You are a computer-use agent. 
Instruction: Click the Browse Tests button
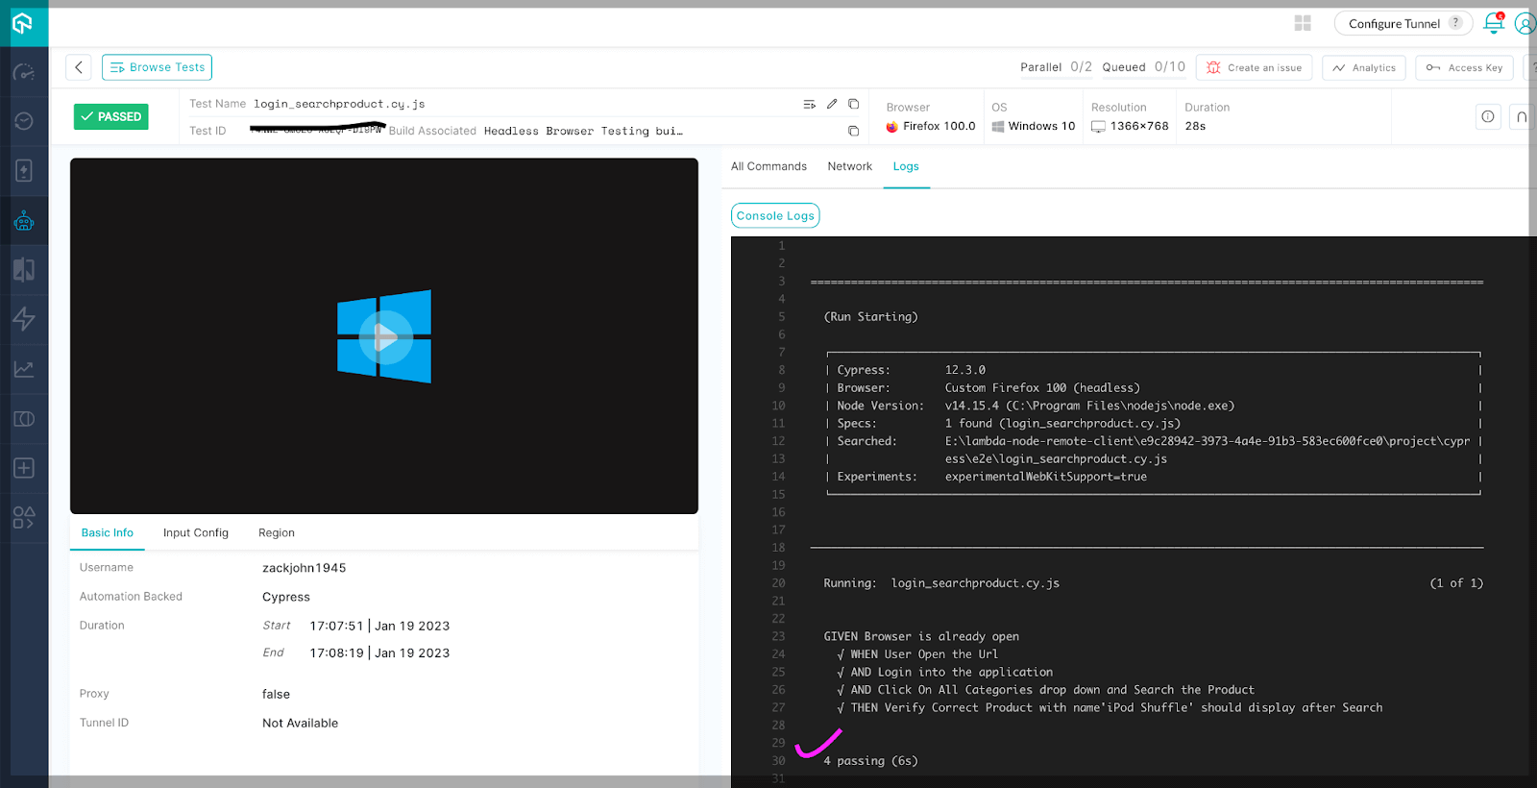157,67
